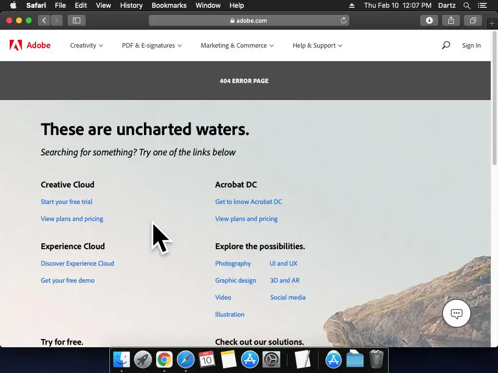This screenshot has height=373, width=498.
Task: Open the Photography link
Action: pyautogui.click(x=233, y=263)
